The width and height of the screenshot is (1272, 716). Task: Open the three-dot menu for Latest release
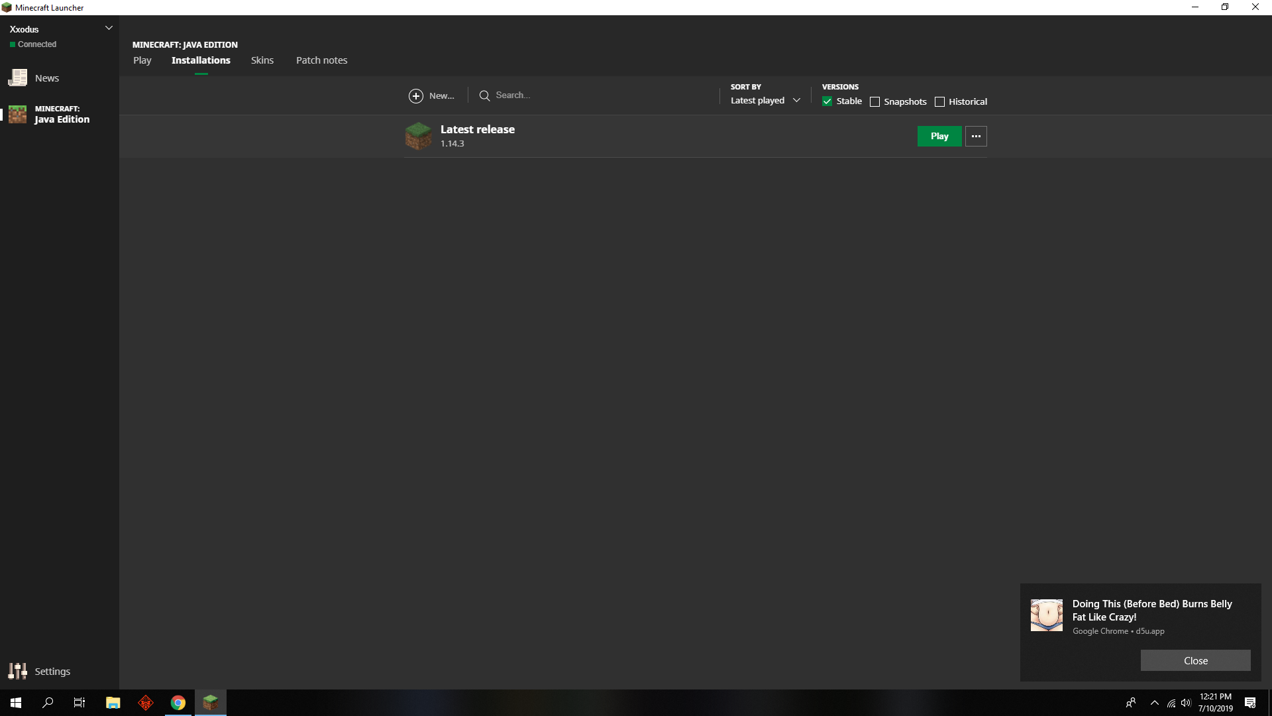[976, 137]
